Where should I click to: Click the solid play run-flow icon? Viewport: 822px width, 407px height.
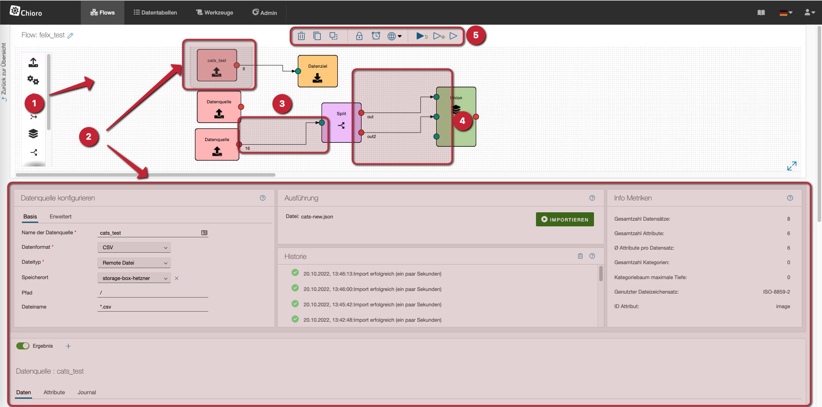coord(421,36)
